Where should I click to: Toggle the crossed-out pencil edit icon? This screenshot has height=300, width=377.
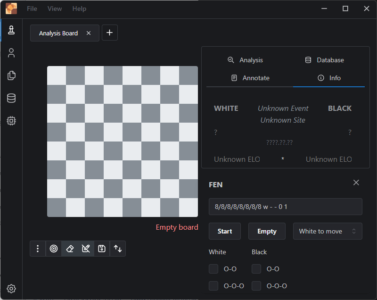86,249
